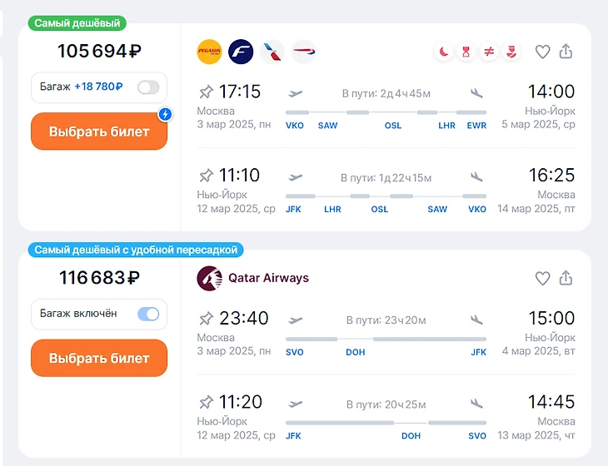Enable the +18 780₽ baggage toggle
Image resolution: width=608 pixels, height=466 pixels.
(147, 87)
